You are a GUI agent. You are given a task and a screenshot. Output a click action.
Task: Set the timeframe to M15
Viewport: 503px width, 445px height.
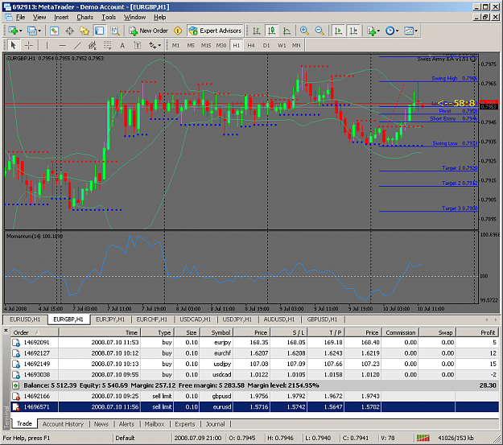coord(206,46)
